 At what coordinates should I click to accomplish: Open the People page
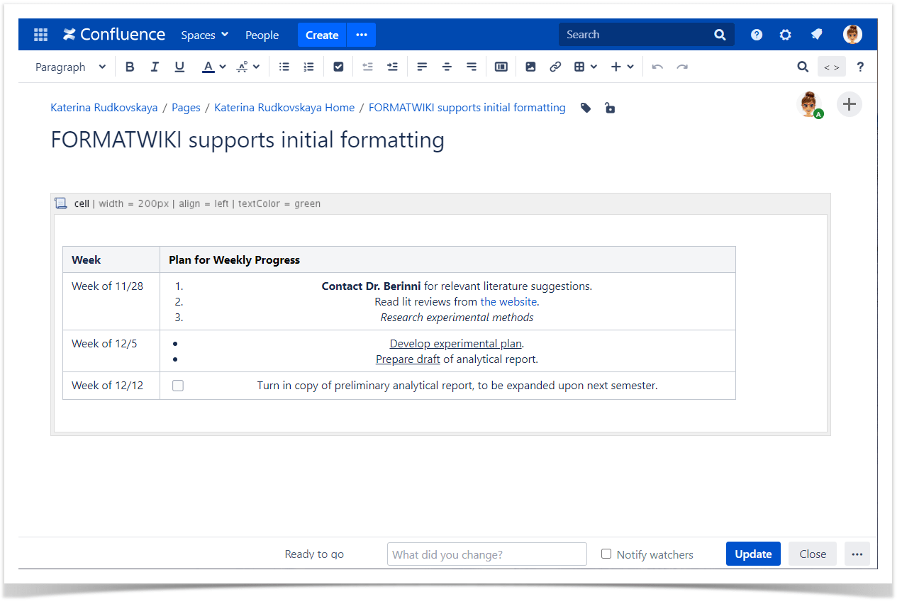click(262, 34)
